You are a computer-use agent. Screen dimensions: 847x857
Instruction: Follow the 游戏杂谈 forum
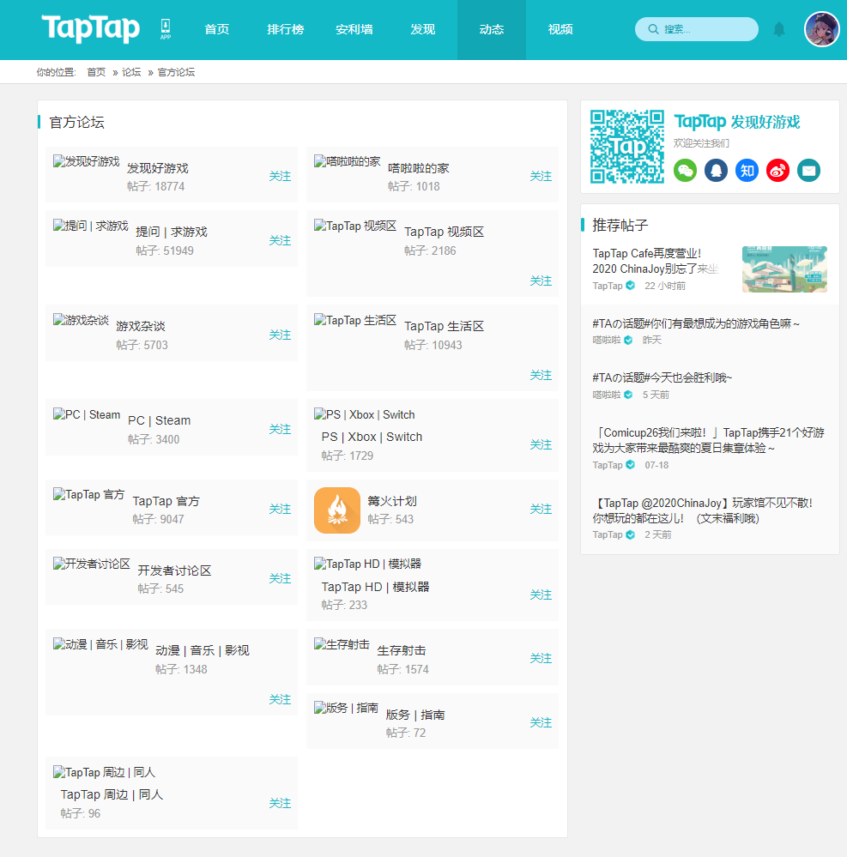(x=280, y=335)
